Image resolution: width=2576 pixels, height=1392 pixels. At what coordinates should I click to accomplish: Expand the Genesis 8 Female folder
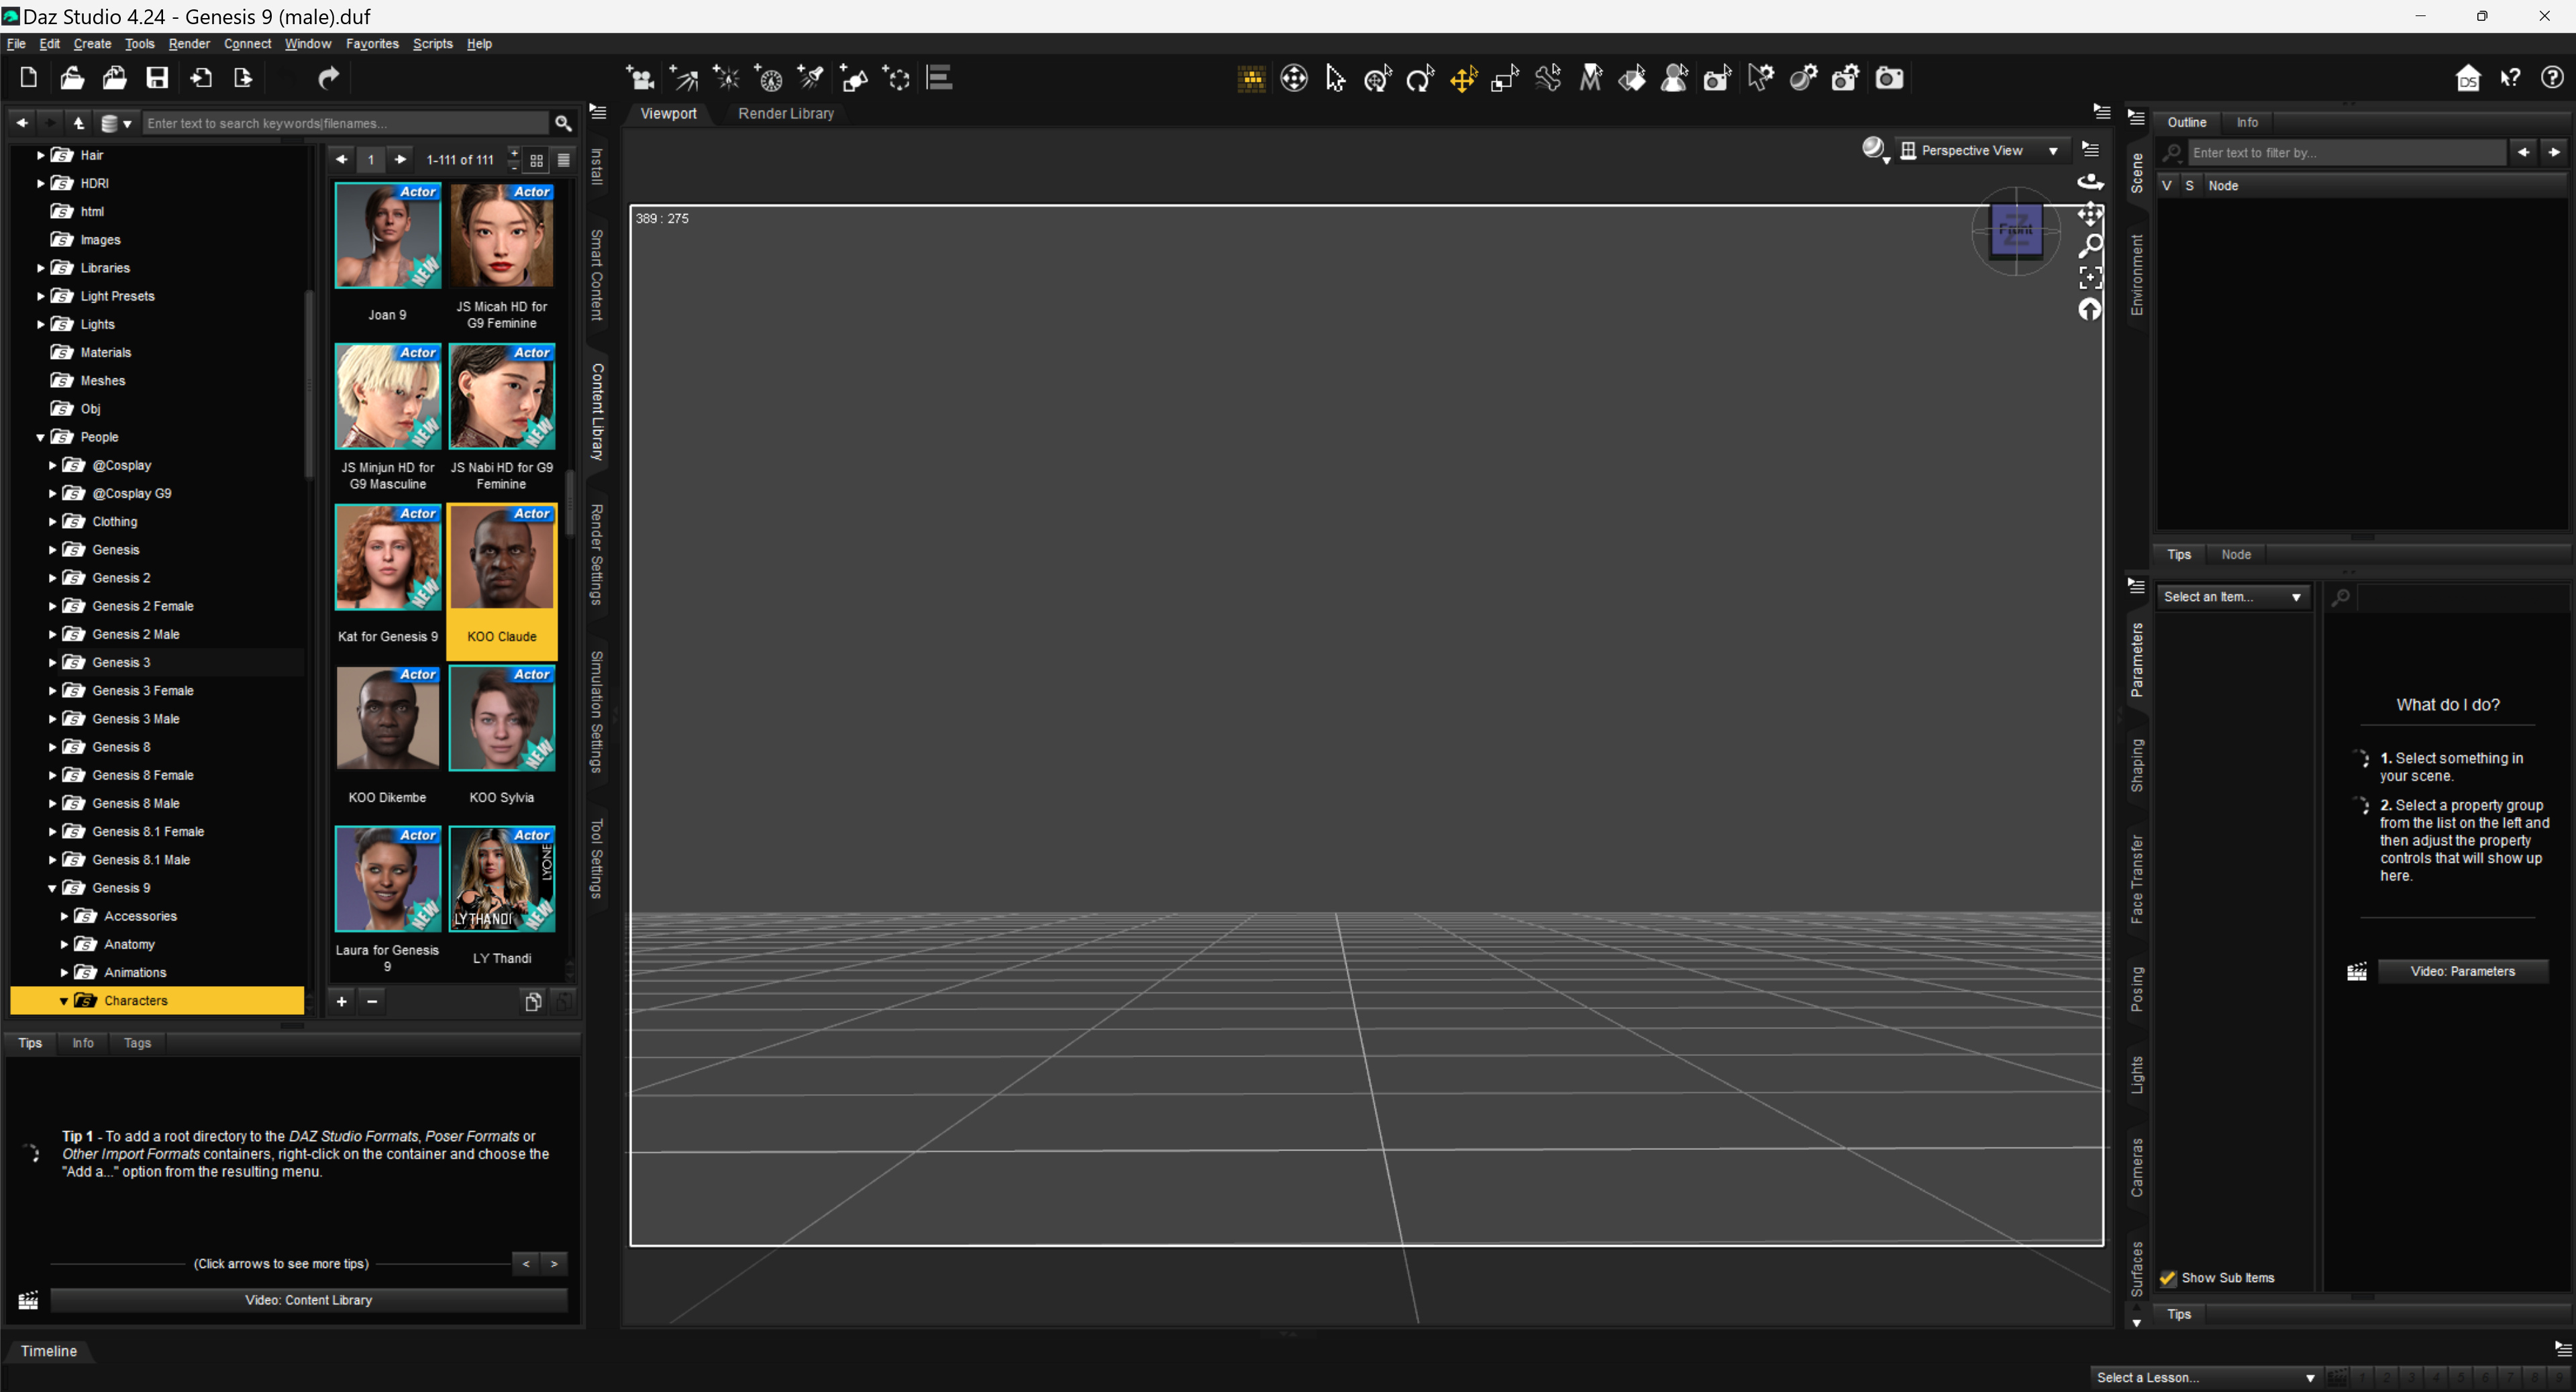(x=53, y=775)
